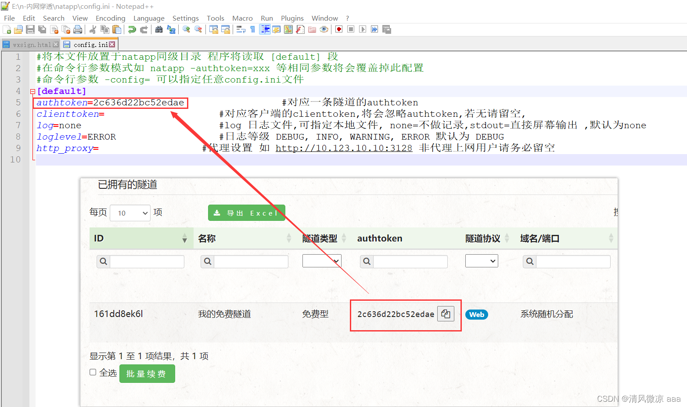
Task: Open the Replace dialog icon
Action: tap(171, 29)
